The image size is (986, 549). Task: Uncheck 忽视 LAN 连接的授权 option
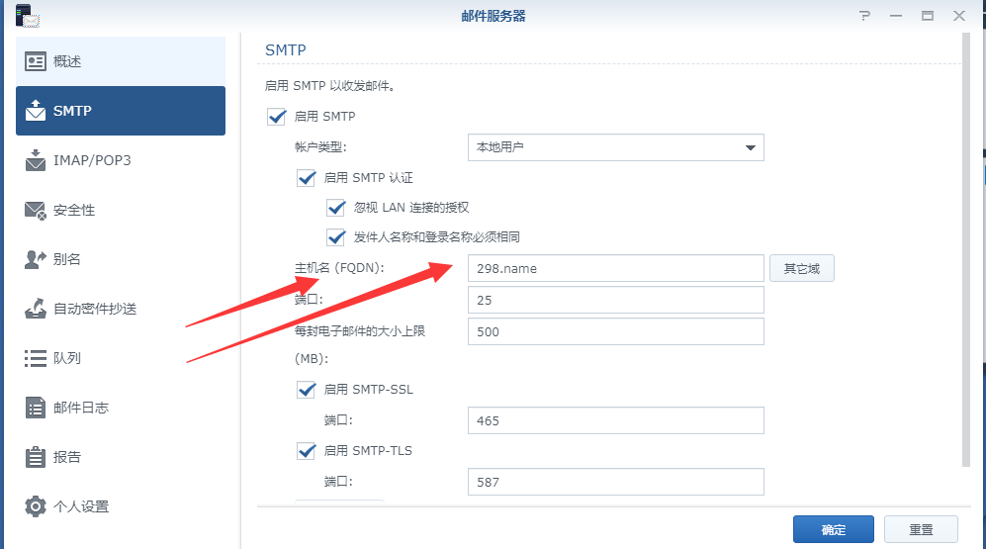[x=336, y=208]
